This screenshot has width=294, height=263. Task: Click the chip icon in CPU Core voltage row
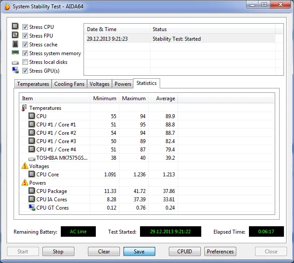point(31,174)
